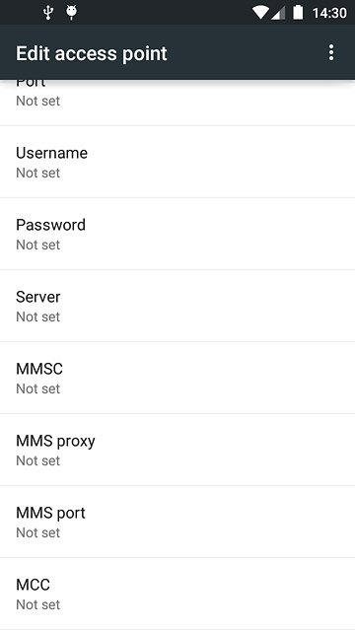Viewport: 355px width, 631px height.
Task: Tap the partially hidden Port entry
Action: [177, 103]
